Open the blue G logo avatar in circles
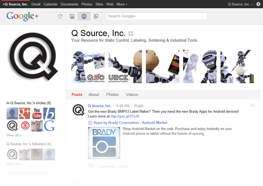 49,126
